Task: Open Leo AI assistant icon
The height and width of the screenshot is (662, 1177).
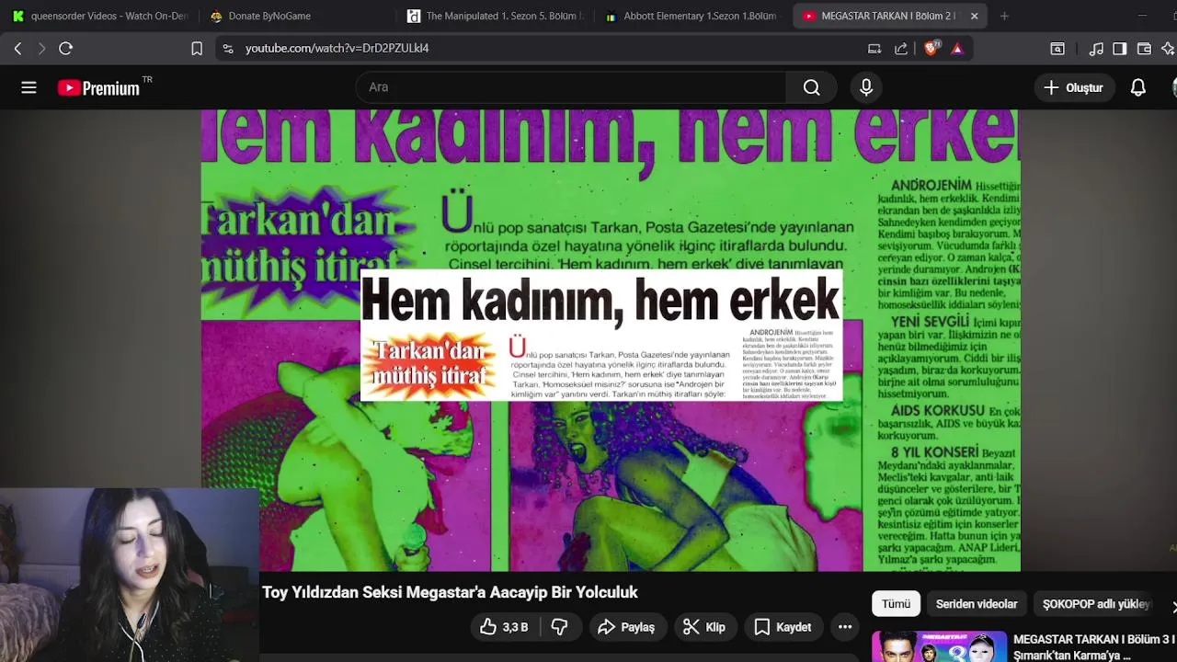Action: [x=1168, y=48]
